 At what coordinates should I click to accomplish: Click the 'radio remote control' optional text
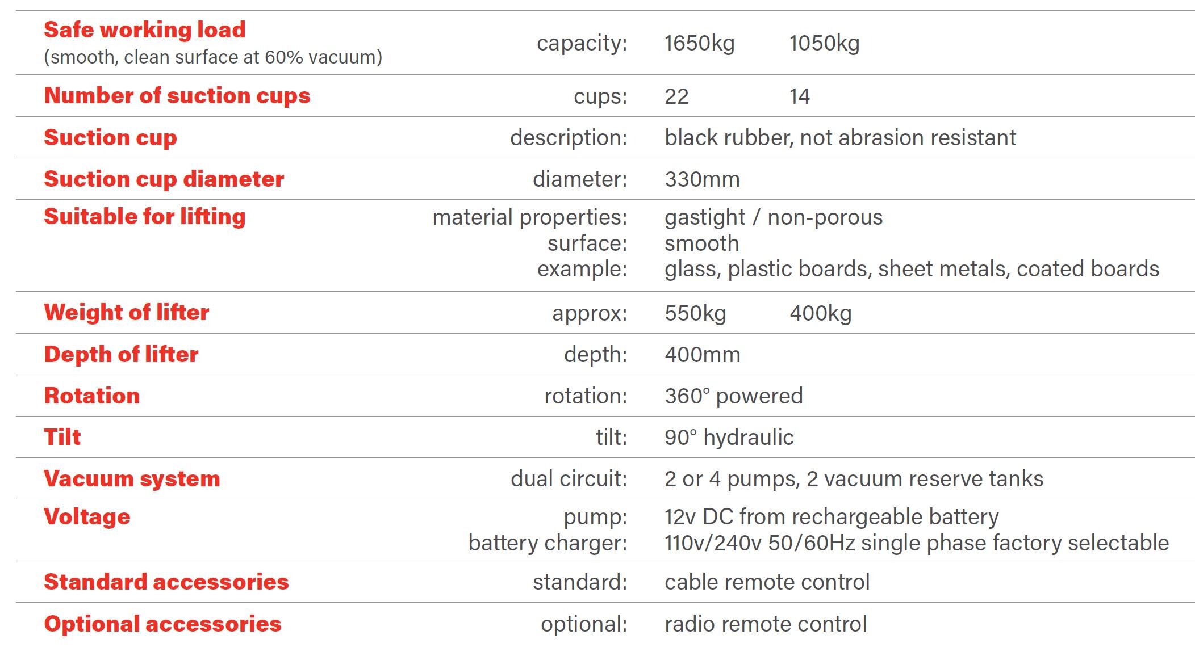766,624
